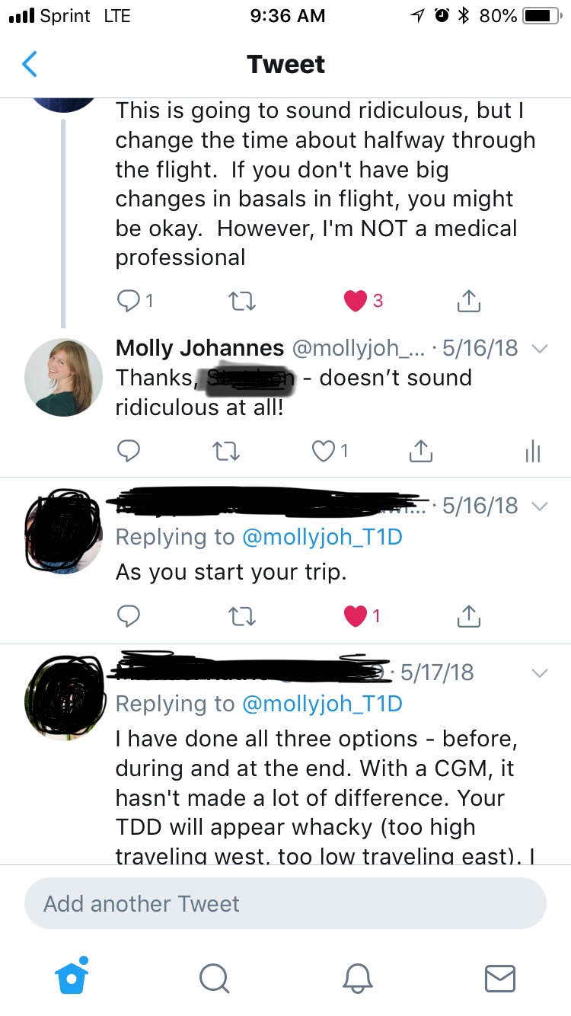Open the Messages envelope tab
Image resolution: width=571 pixels, height=1016 pixels.
pos(499,977)
